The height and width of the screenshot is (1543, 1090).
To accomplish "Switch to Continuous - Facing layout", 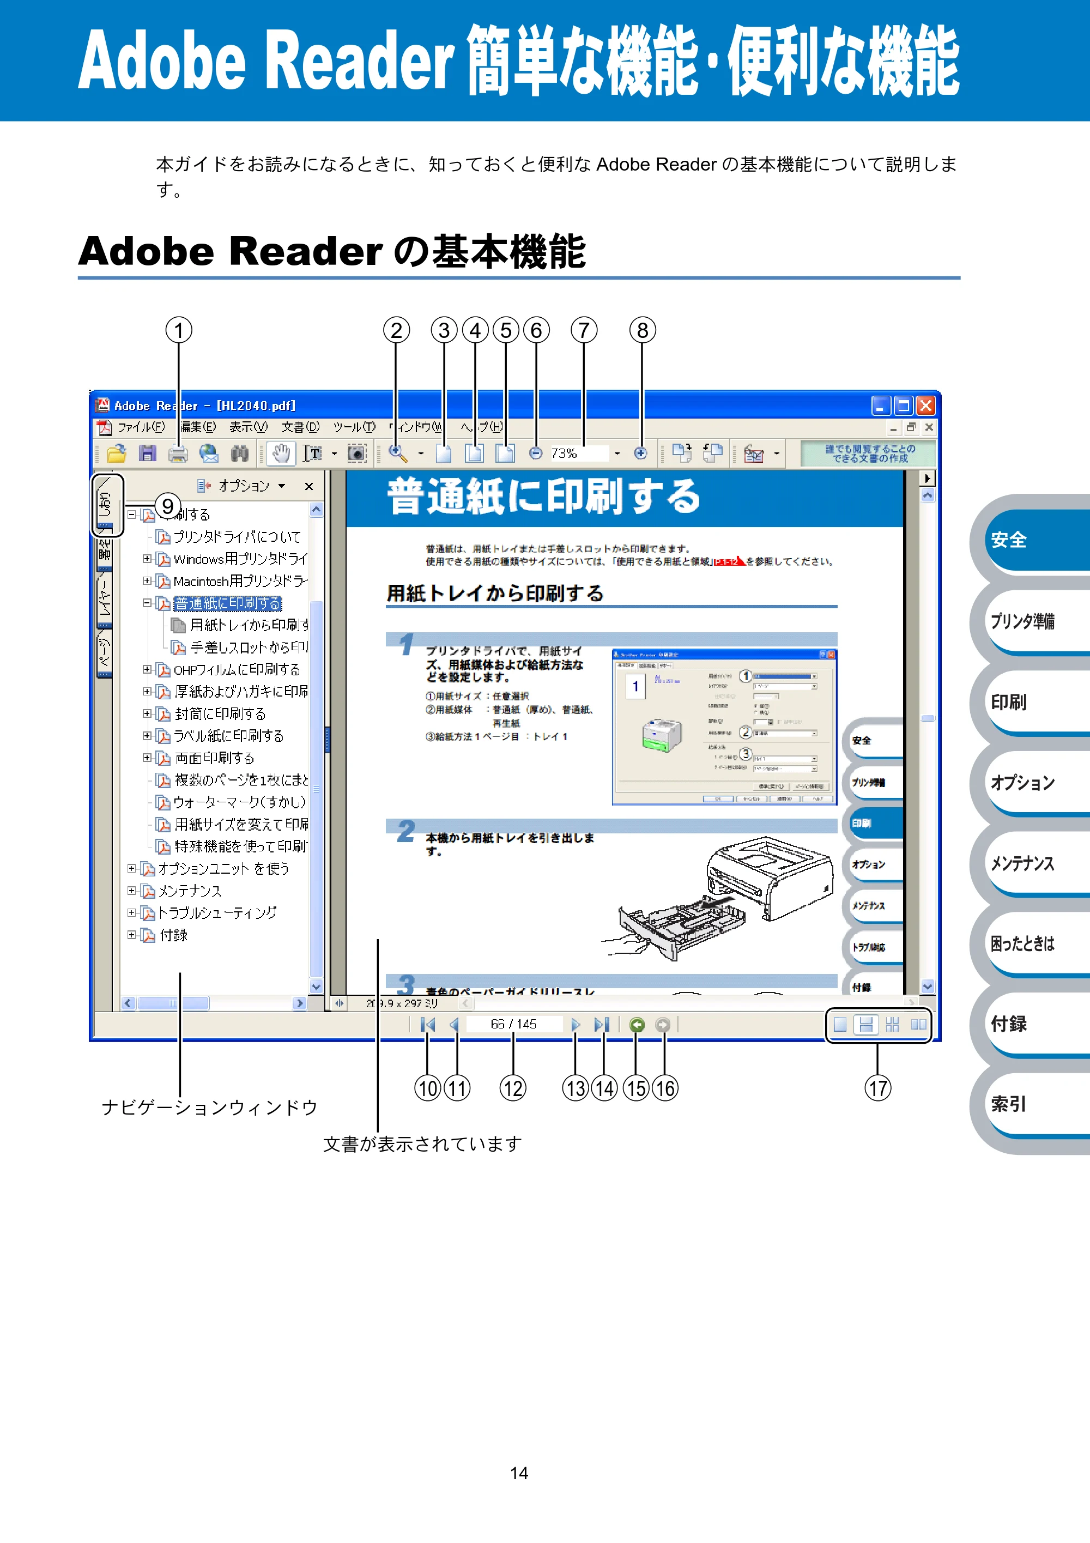I will point(892,1025).
